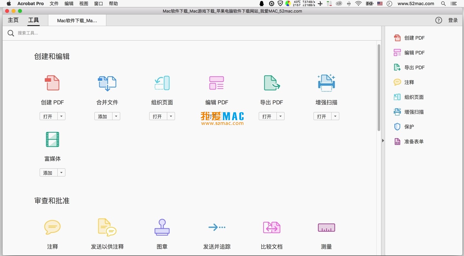This screenshot has height=256, width=464.
Task: Open the 窗口 menu
Action: pos(99,4)
